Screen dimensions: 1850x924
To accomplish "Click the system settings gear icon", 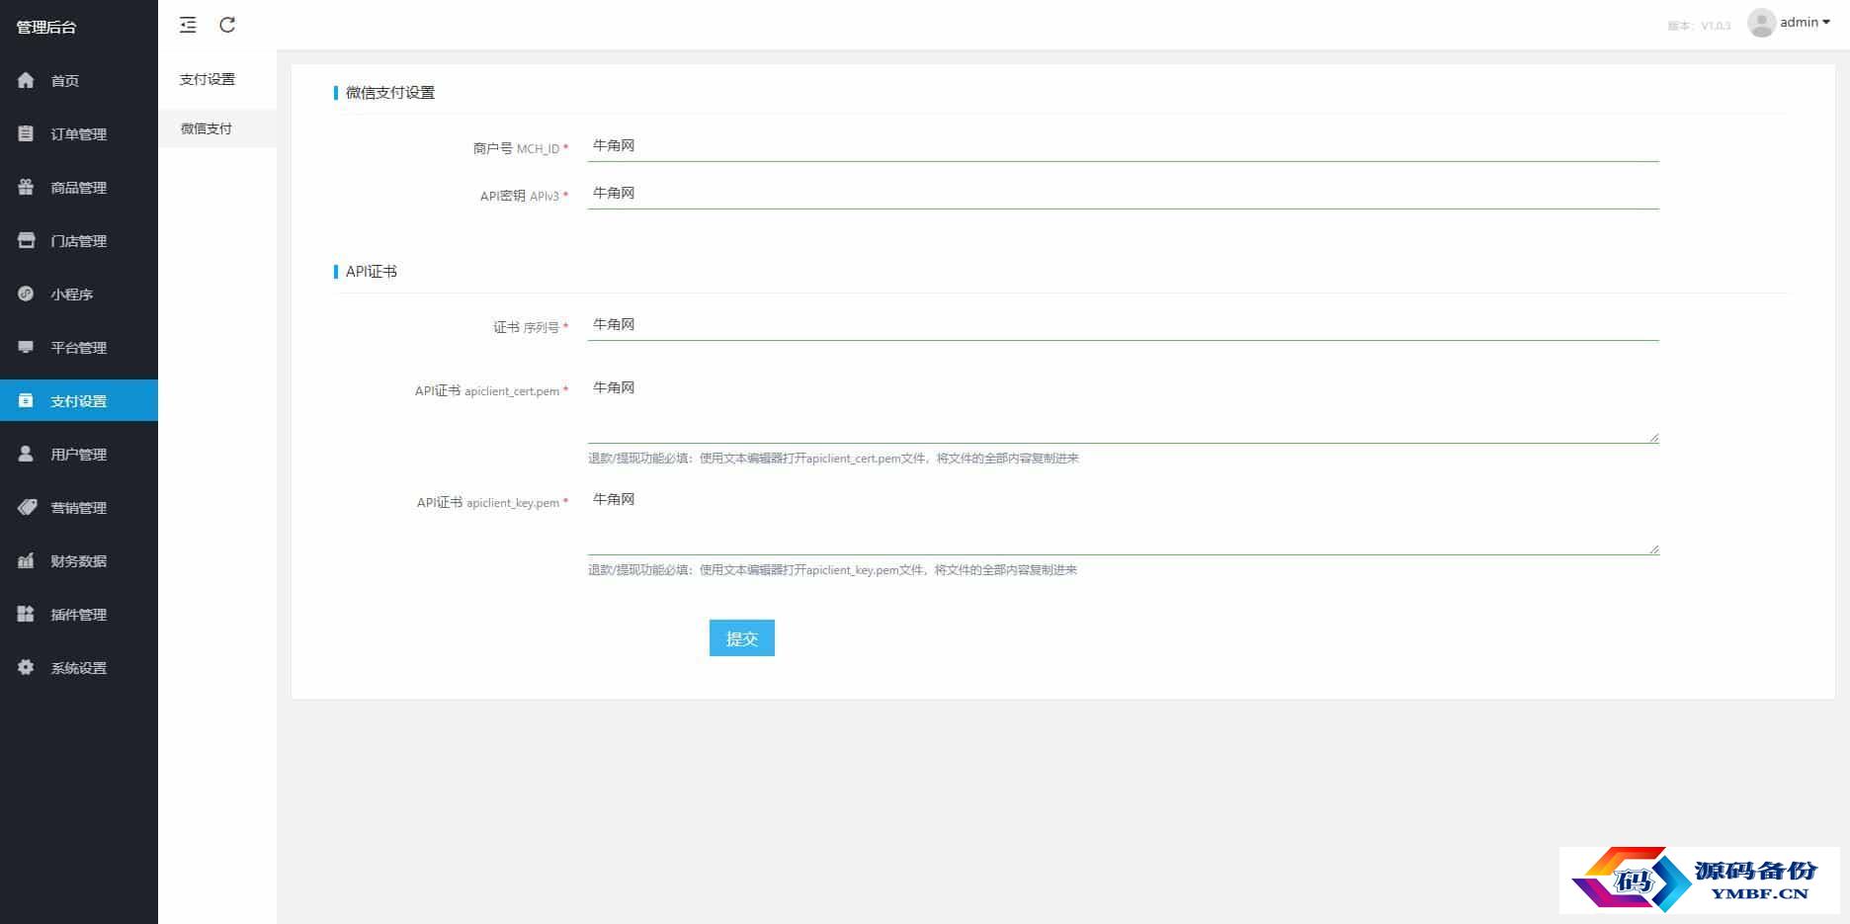I will pyautogui.click(x=26, y=667).
